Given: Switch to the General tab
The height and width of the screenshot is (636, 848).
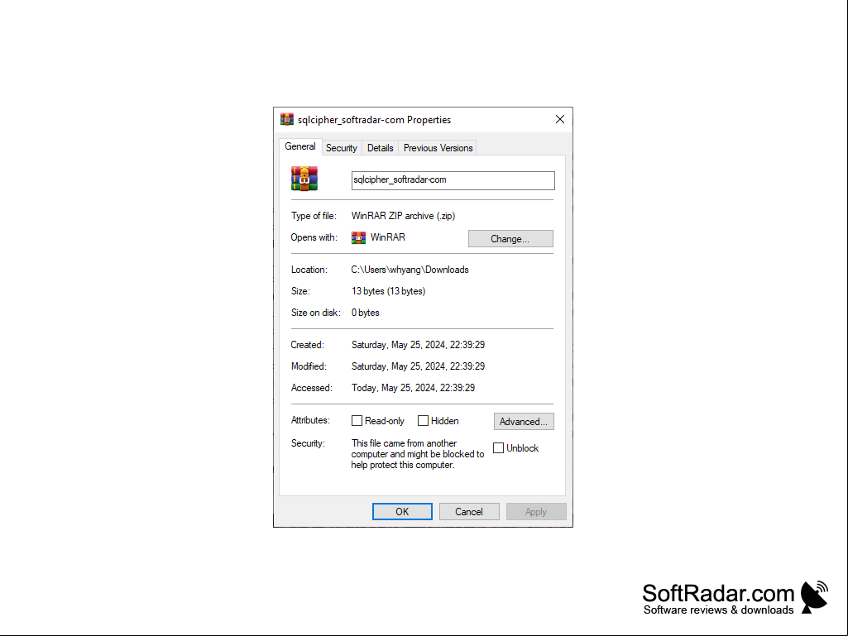Looking at the screenshot, I should pyautogui.click(x=300, y=146).
